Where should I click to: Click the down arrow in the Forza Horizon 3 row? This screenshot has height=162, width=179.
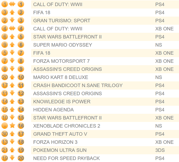point(12,142)
